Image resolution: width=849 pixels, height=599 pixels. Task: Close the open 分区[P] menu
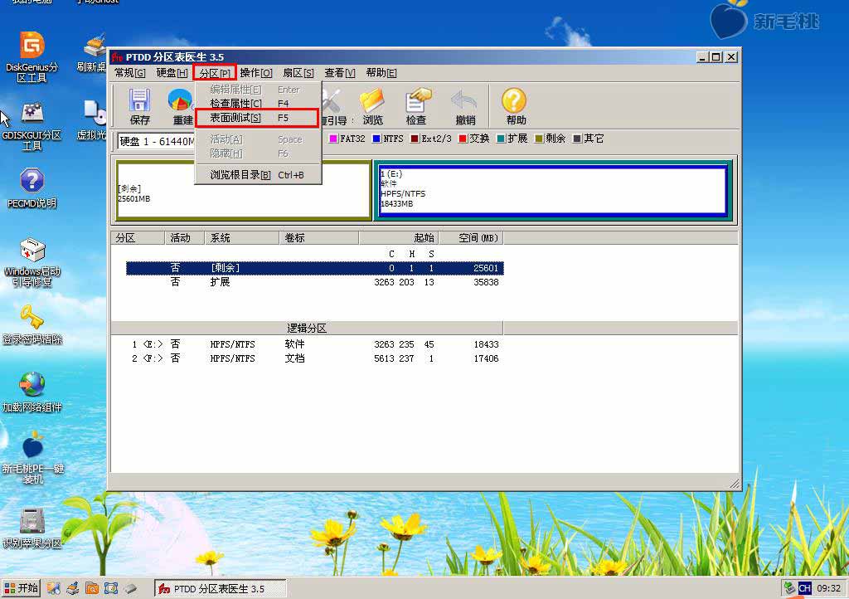click(215, 73)
